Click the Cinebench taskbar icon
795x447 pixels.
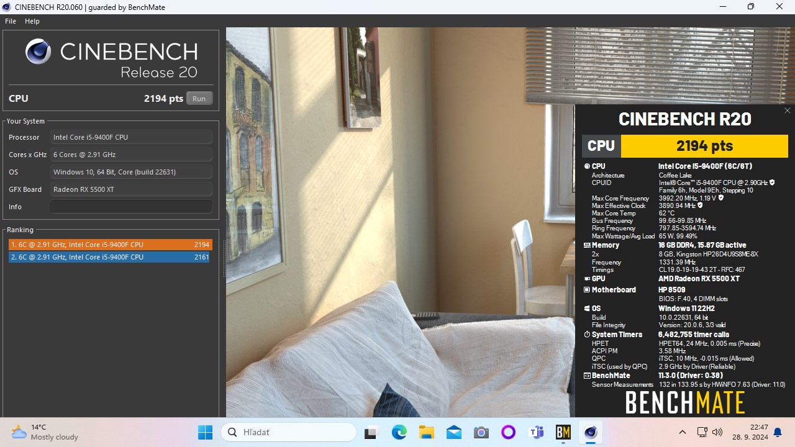tap(590, 432)
